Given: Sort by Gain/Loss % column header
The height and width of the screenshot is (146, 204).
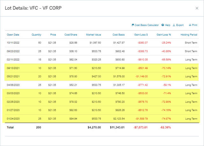Looking at the screenshot, I should pos(164,35).
